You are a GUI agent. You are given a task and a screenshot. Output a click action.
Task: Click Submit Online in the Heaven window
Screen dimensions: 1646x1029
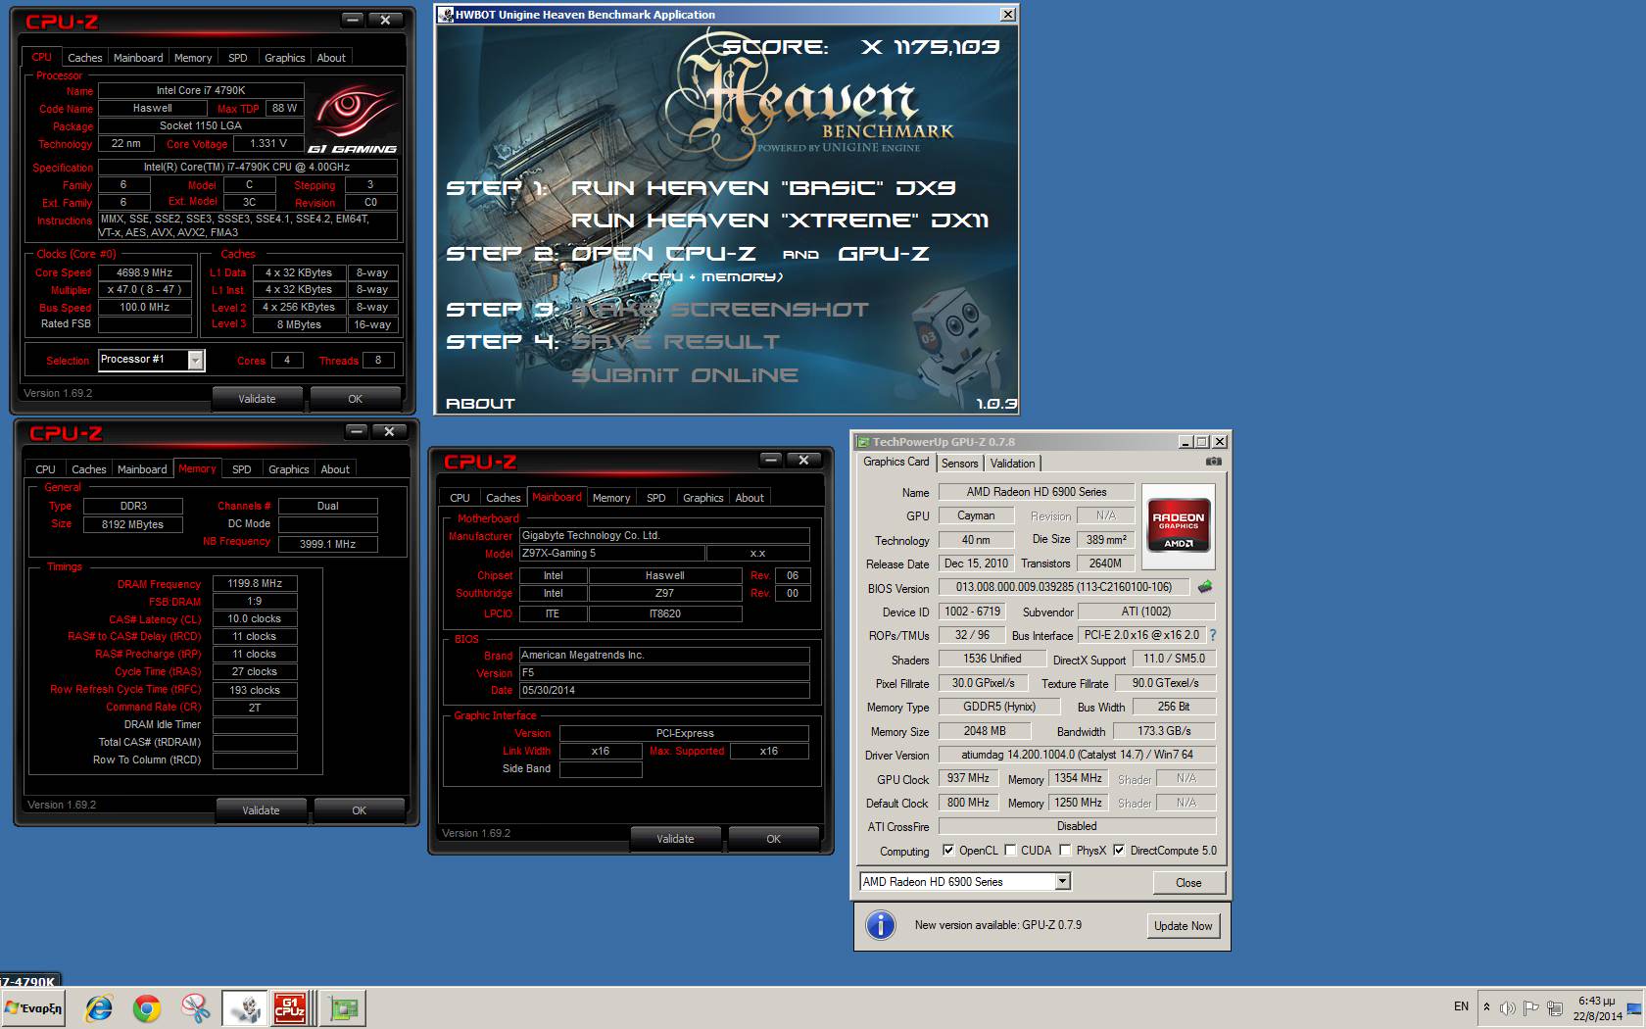685,375
